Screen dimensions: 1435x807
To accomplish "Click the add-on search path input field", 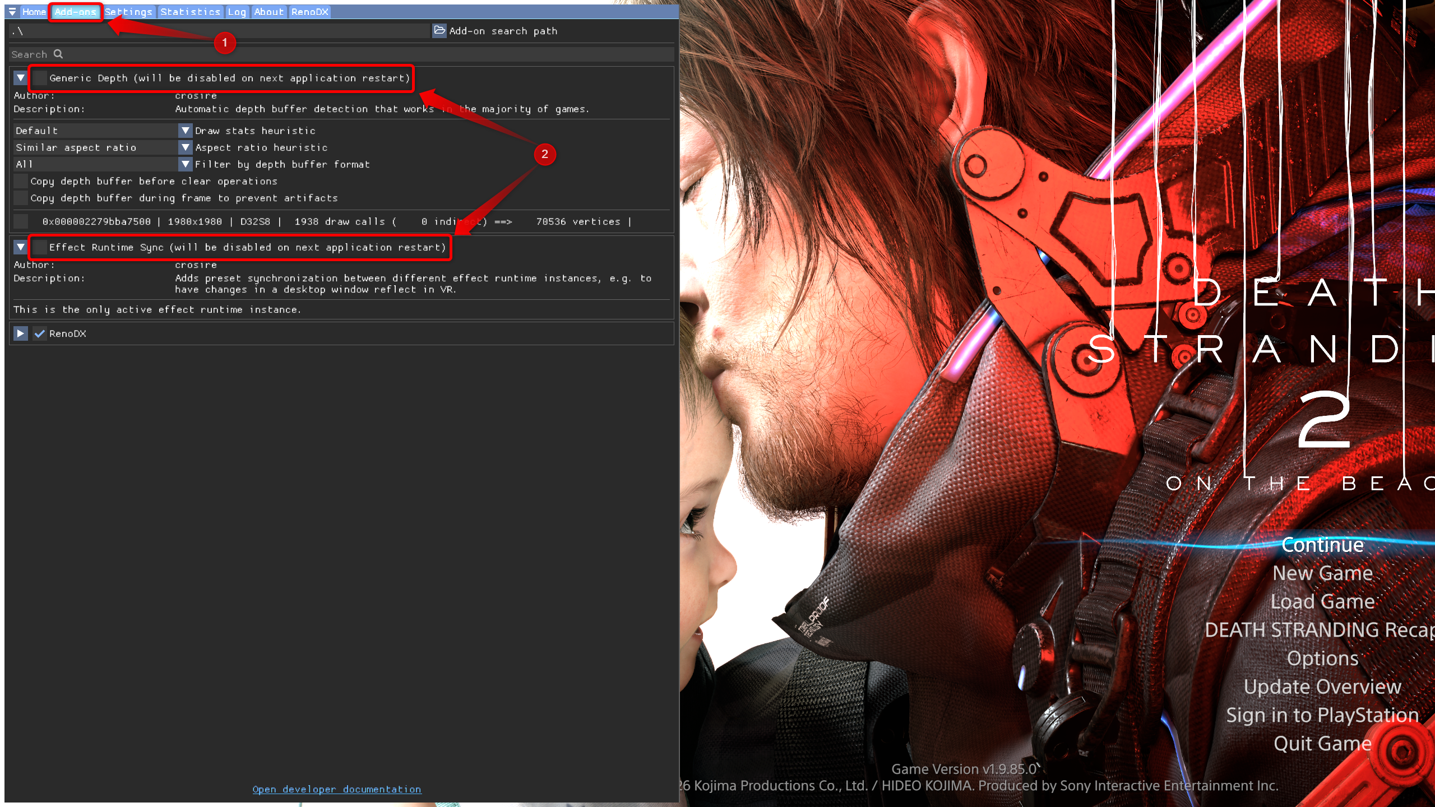I will (x=219, y=31).
